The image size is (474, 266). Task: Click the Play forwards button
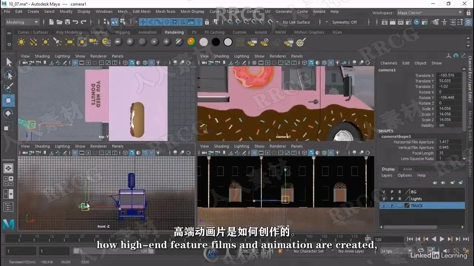pyautogui.click(x=442, y=239)
